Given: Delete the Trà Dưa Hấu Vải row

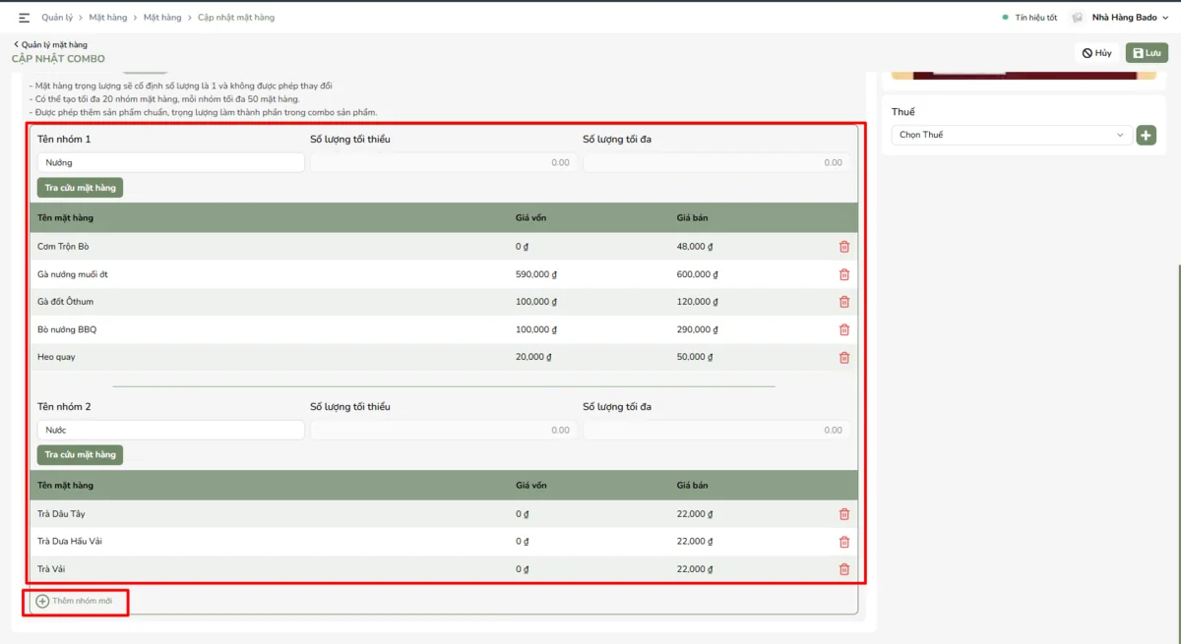Looking at the screenshot, I should coord(844,542).
